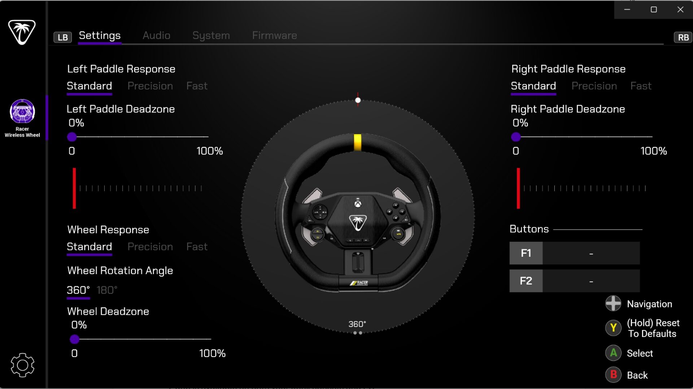Click the left paddle red input meter
Screen dimensions: 693x389
[x=74, y=188]
